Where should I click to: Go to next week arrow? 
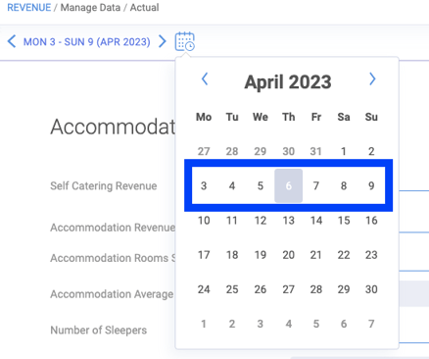pos(162,41)
